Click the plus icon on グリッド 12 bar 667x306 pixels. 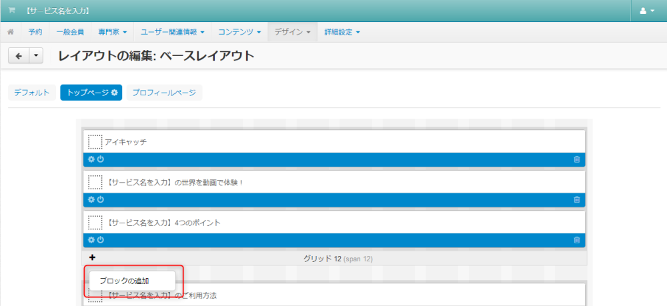pos(93,257)
